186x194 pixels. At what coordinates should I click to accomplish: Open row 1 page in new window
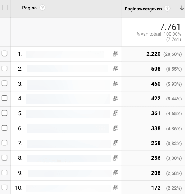pyautogui.click(x=115, y=54)
